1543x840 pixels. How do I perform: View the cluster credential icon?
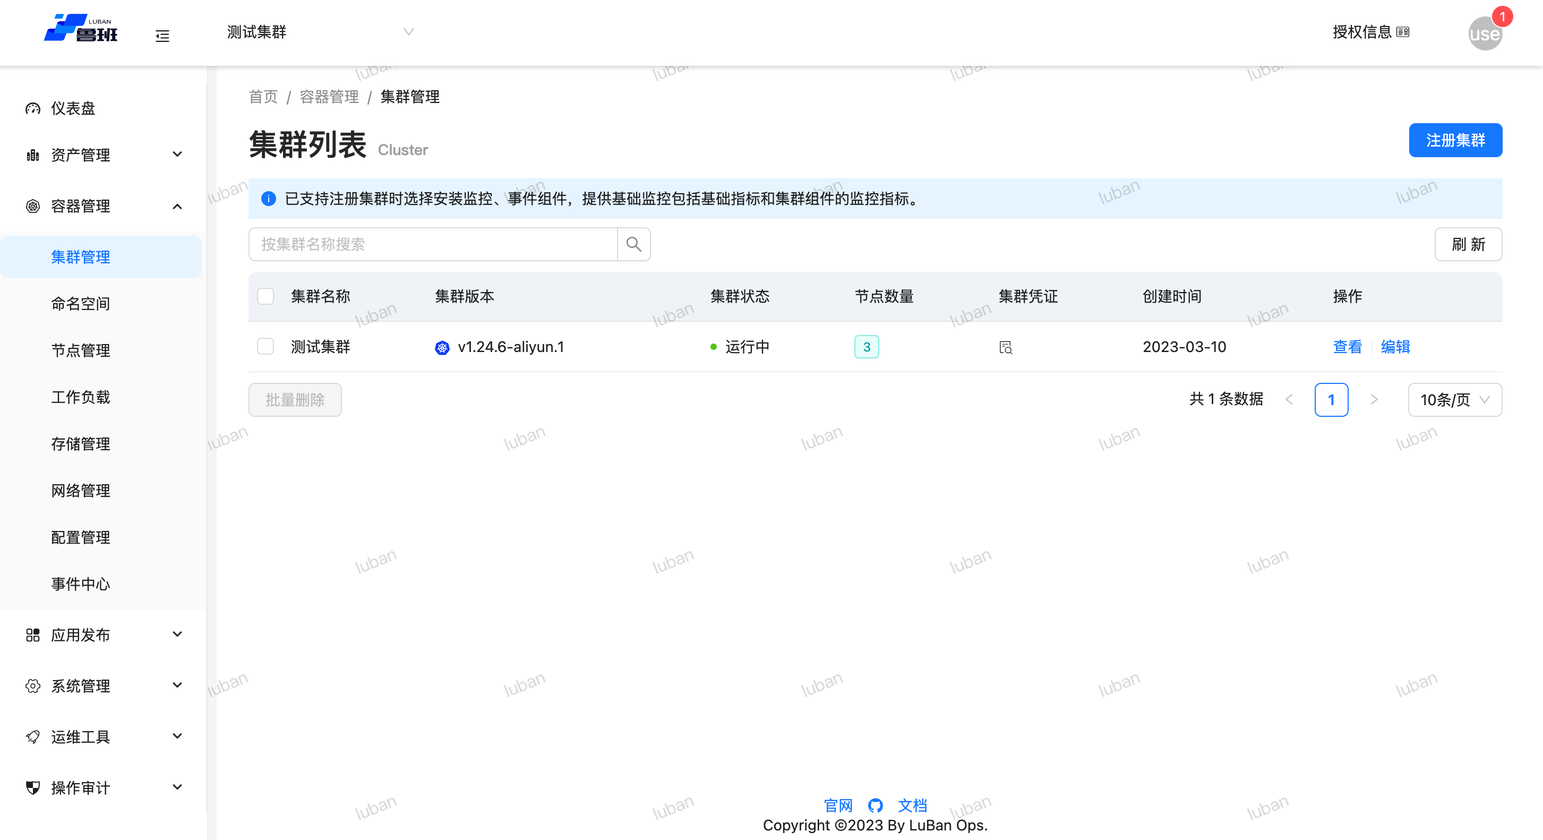[1005, 347]
